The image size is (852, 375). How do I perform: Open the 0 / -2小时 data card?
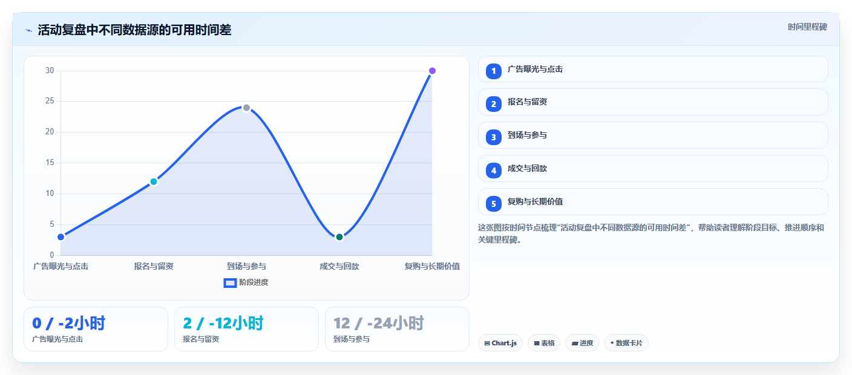[x=96, y=329]
